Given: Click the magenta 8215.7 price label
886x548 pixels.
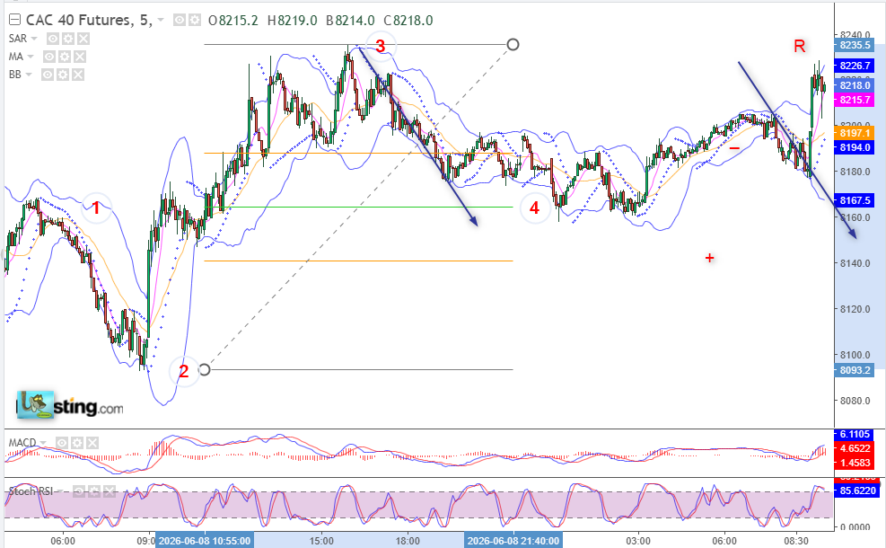Looking at the screenshot, I should [855, 100].
